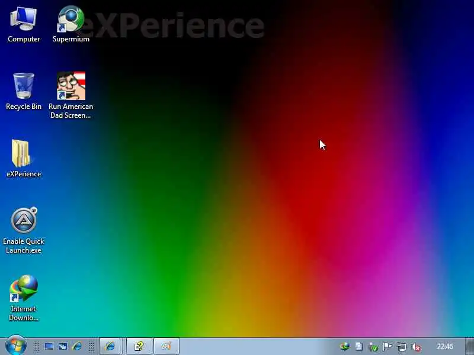Select the Recycle Bin icon
Image resolution: width=474 pixels, height=355 pixels.
(x=24, y=92)
